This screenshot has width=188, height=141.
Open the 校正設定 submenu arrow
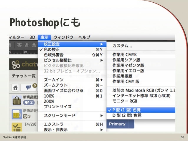(102, 44)
